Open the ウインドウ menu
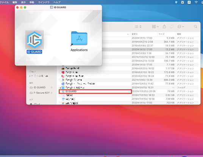The height and width of the screenshot is (157, 203). pyautogui.click(x=44, y=2)
